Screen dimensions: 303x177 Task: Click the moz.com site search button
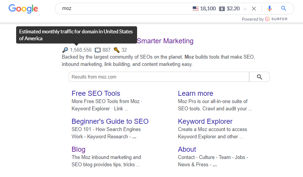coord(259,77)
